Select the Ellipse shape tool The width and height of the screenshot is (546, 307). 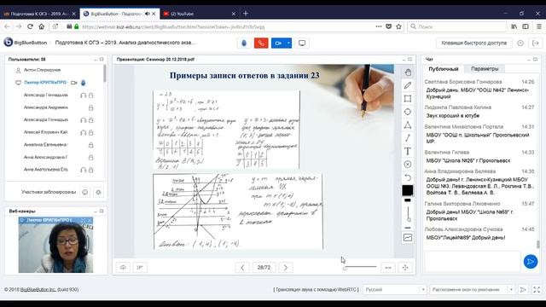pyautogui.click(x=408, y=112)
